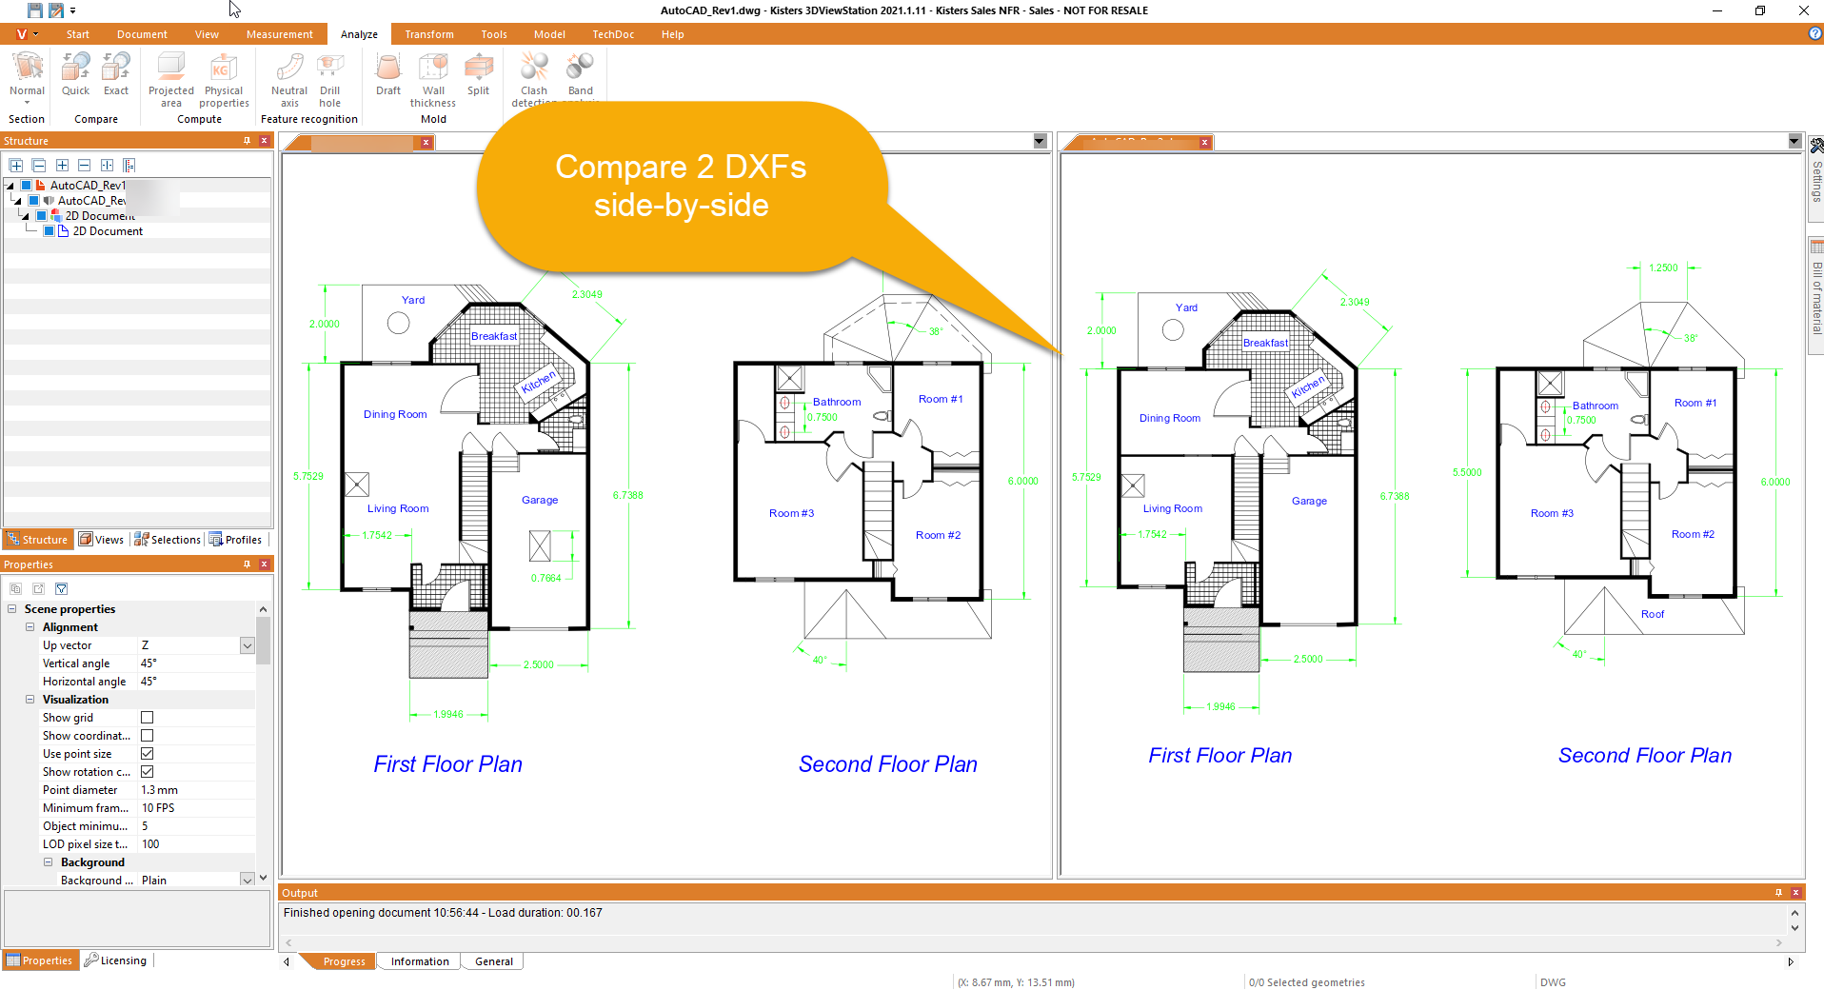Show the General output tab
This screenshot has width=1824, height=990.
(x=494, y=961)
